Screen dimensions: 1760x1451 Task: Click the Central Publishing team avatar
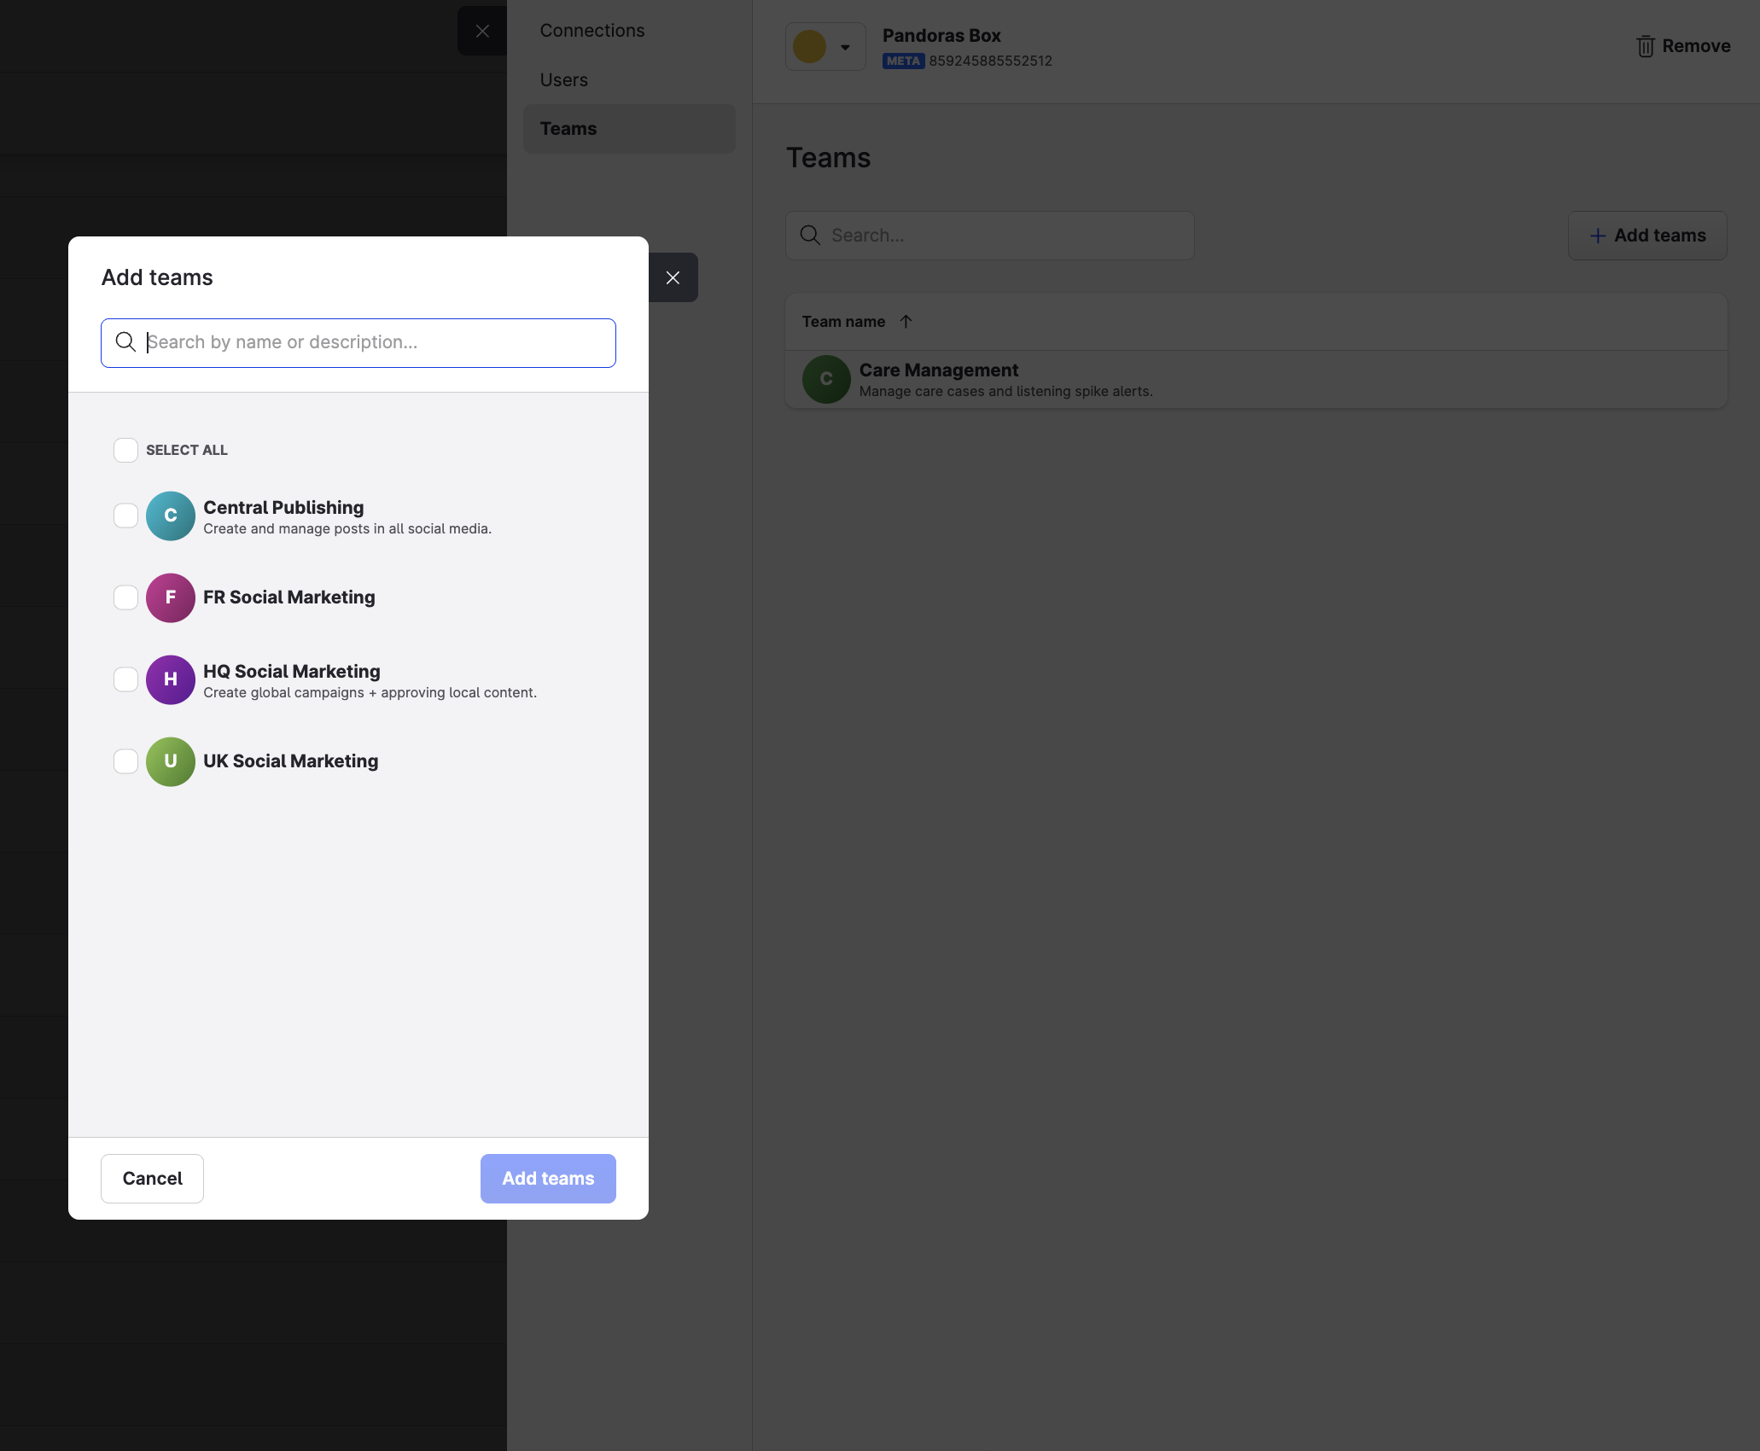[171, 516]
